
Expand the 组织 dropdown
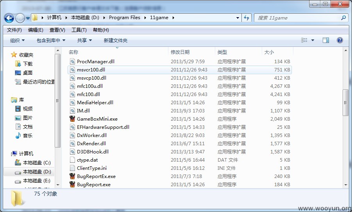[x=17, y=40]
